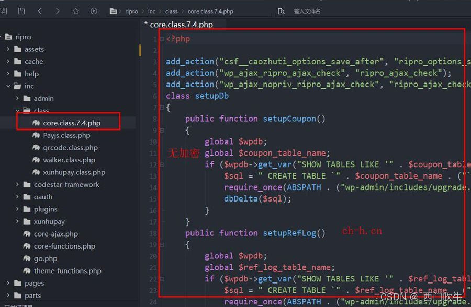Click PHP elephant icon beside go.php
The width and height of the screenshot is (471, 307).
tap(27, 258)
